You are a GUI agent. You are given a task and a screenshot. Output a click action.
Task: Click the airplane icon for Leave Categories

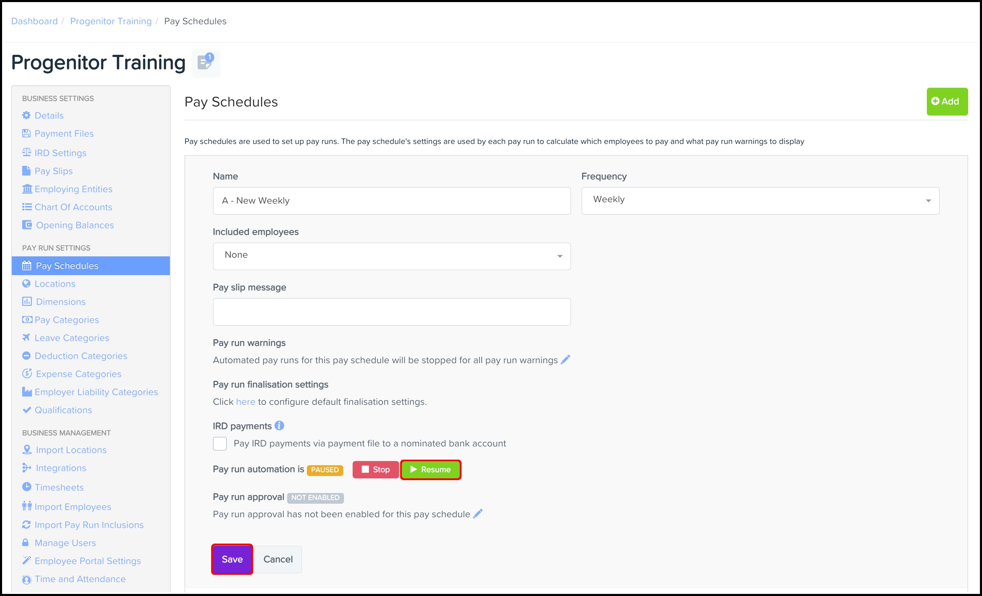(26, 337)
